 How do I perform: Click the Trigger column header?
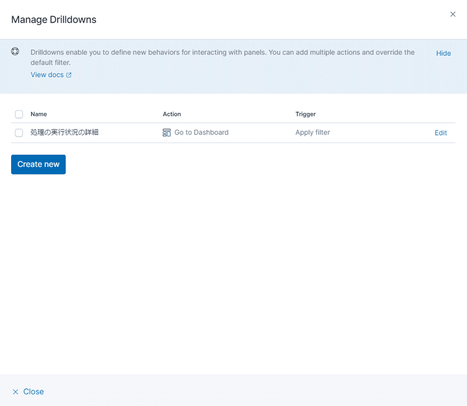305,114
